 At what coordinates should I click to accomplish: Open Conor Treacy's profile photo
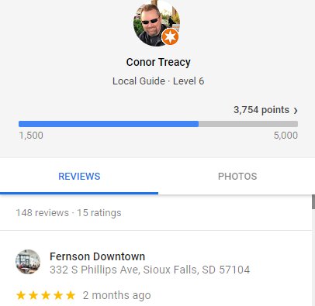click(x=157, y=23)
